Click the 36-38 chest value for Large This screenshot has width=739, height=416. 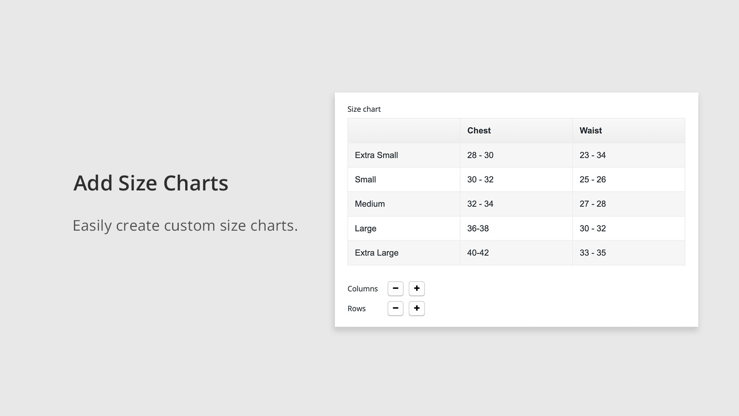coord(478,228)
